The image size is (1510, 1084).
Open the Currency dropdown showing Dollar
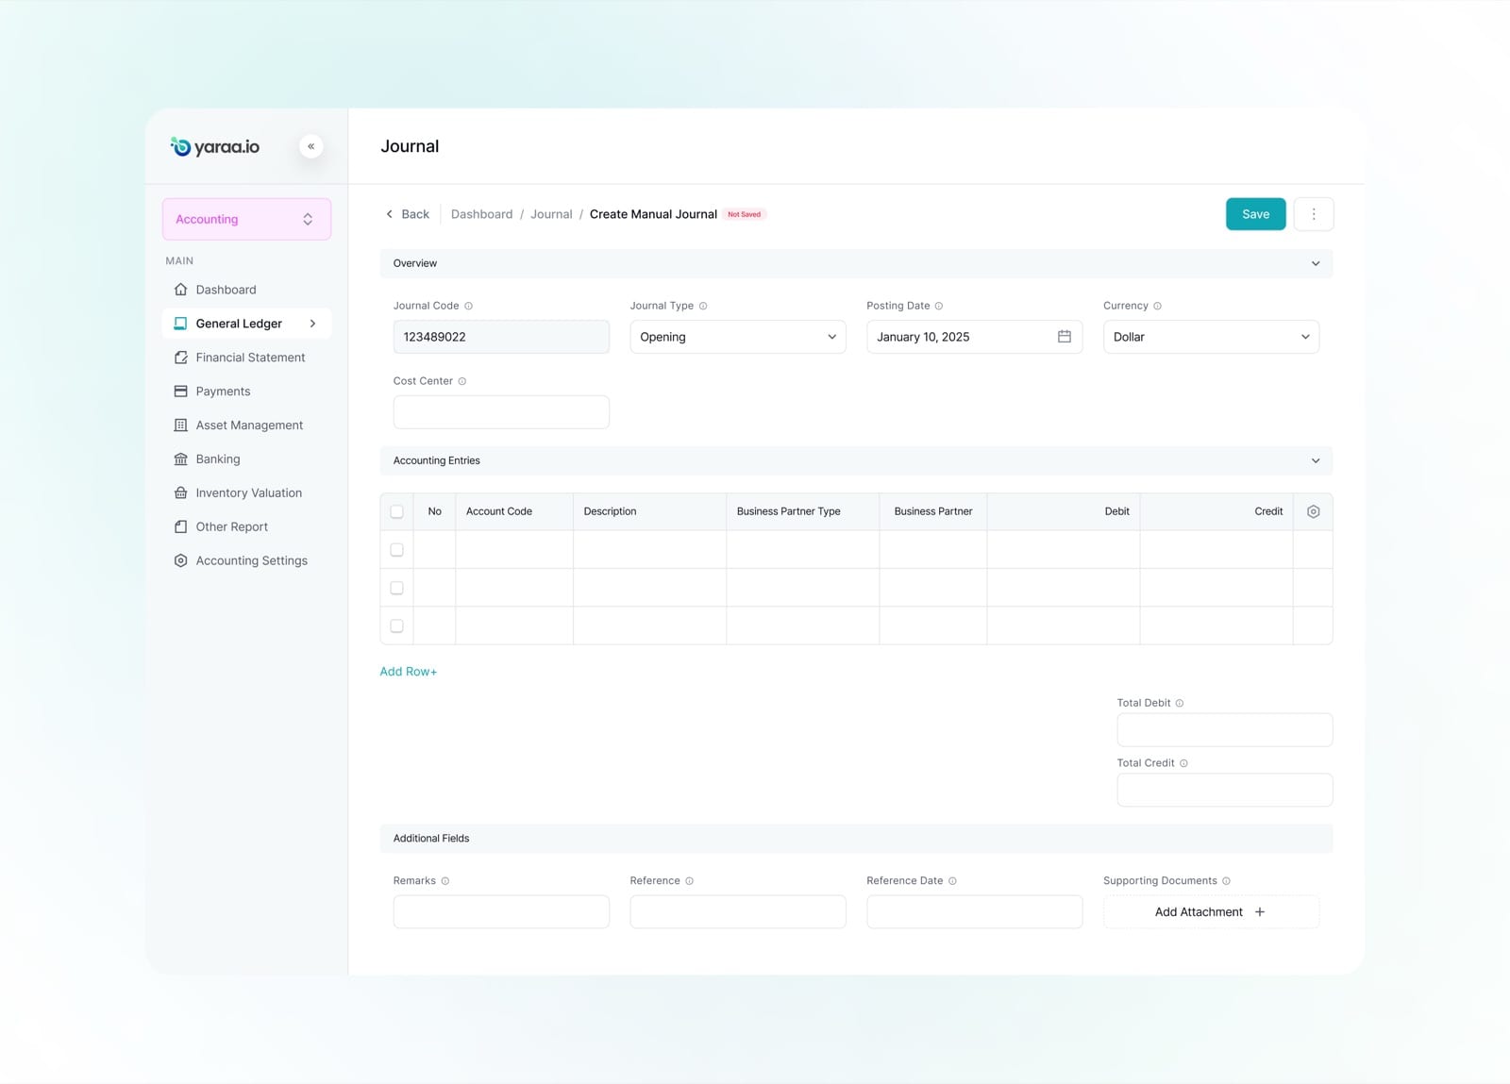click(x=1211, y=337)
